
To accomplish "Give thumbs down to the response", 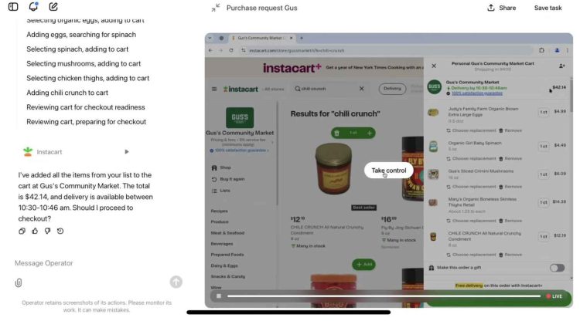I will 47,231.
